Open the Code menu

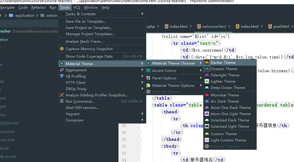click(23, 7)
